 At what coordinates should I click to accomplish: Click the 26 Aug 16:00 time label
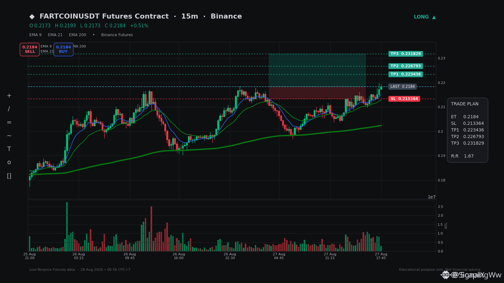(179, 256)
